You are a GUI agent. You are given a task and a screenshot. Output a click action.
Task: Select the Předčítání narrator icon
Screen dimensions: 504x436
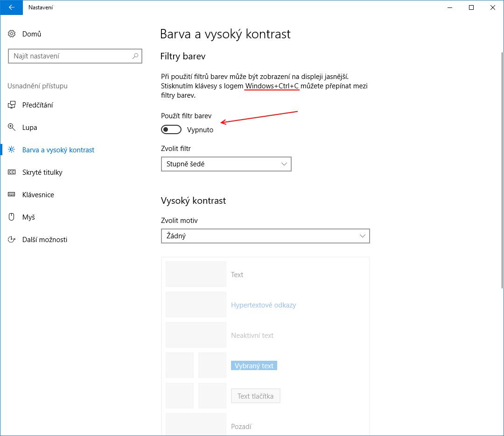click(x=12, y=105)
